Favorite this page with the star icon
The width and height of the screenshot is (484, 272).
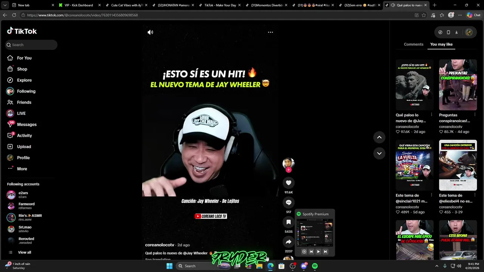(424, 15)
